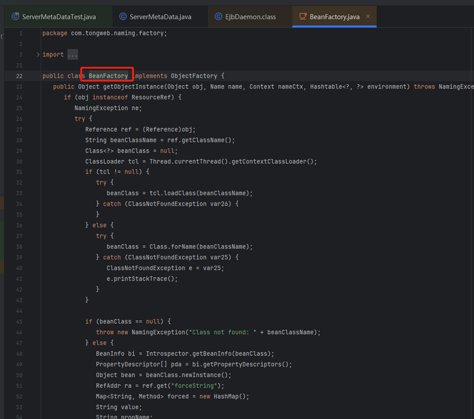The width and height of the screenshot is (474, 419).
Task: Click the package declaration on line 1
Action: coord(104,33)
